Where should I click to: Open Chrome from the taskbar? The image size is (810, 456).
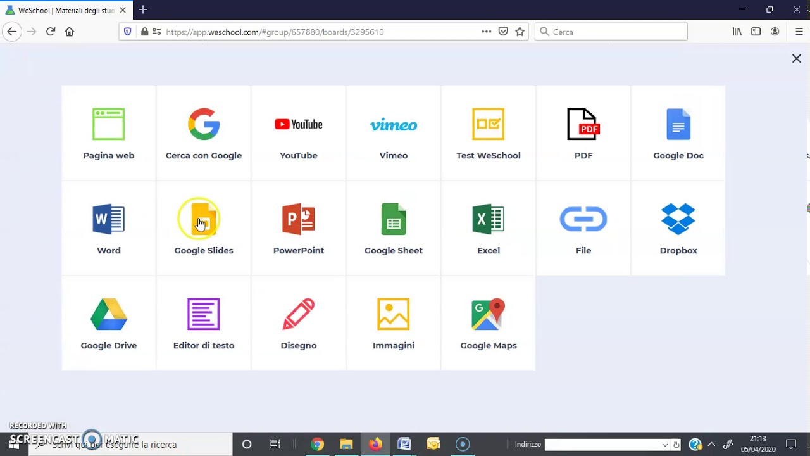(x=318, y=444)
